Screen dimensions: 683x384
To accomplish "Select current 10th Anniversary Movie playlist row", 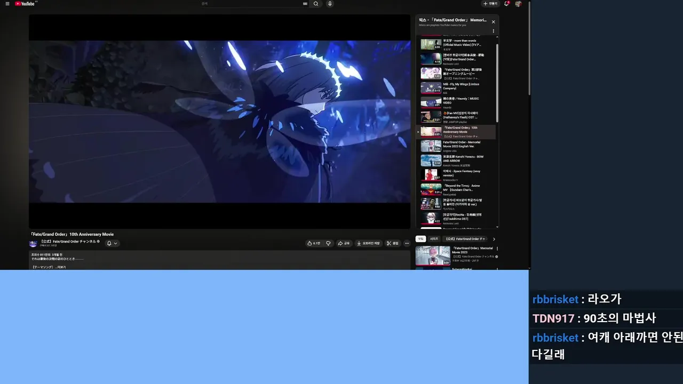I will (x=457, y=132).
